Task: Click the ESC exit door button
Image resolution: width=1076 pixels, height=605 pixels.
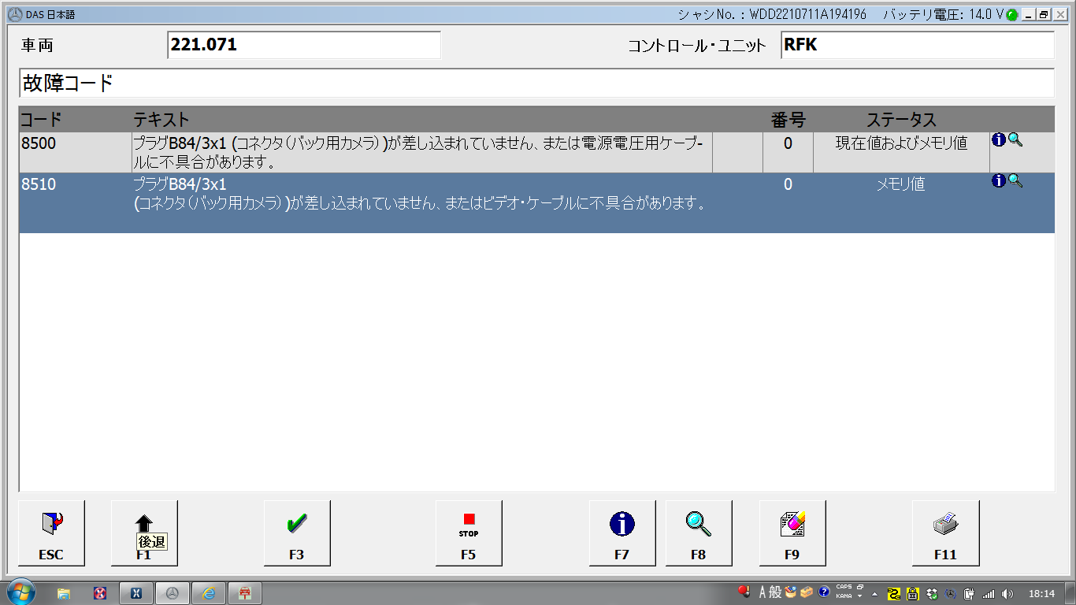Action: pyautogui.click(x=51, y=533)
